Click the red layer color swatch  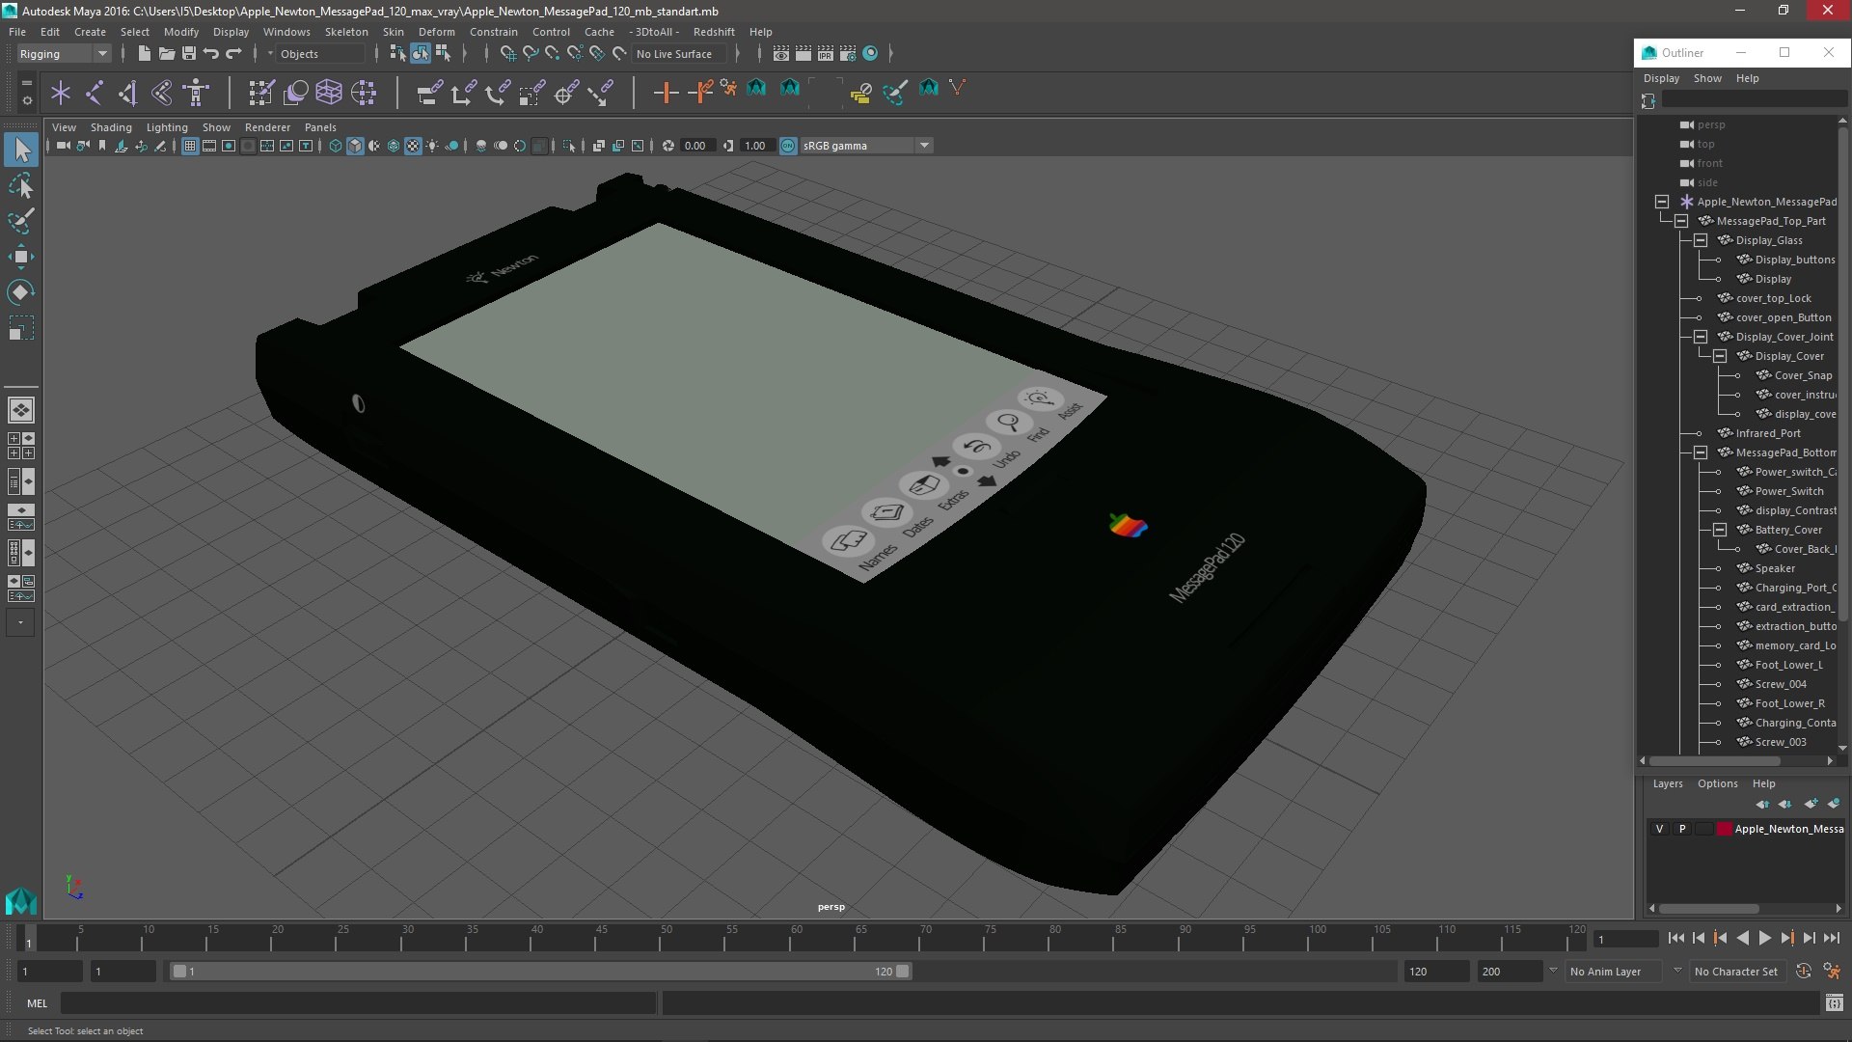1724,829
